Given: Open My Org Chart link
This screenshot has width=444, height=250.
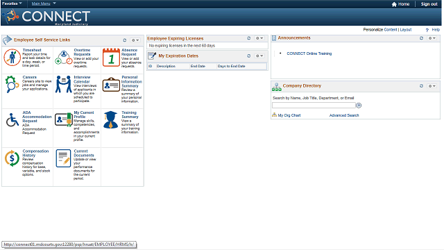Looking at the screenshot, I should click(x=289, y=115).
